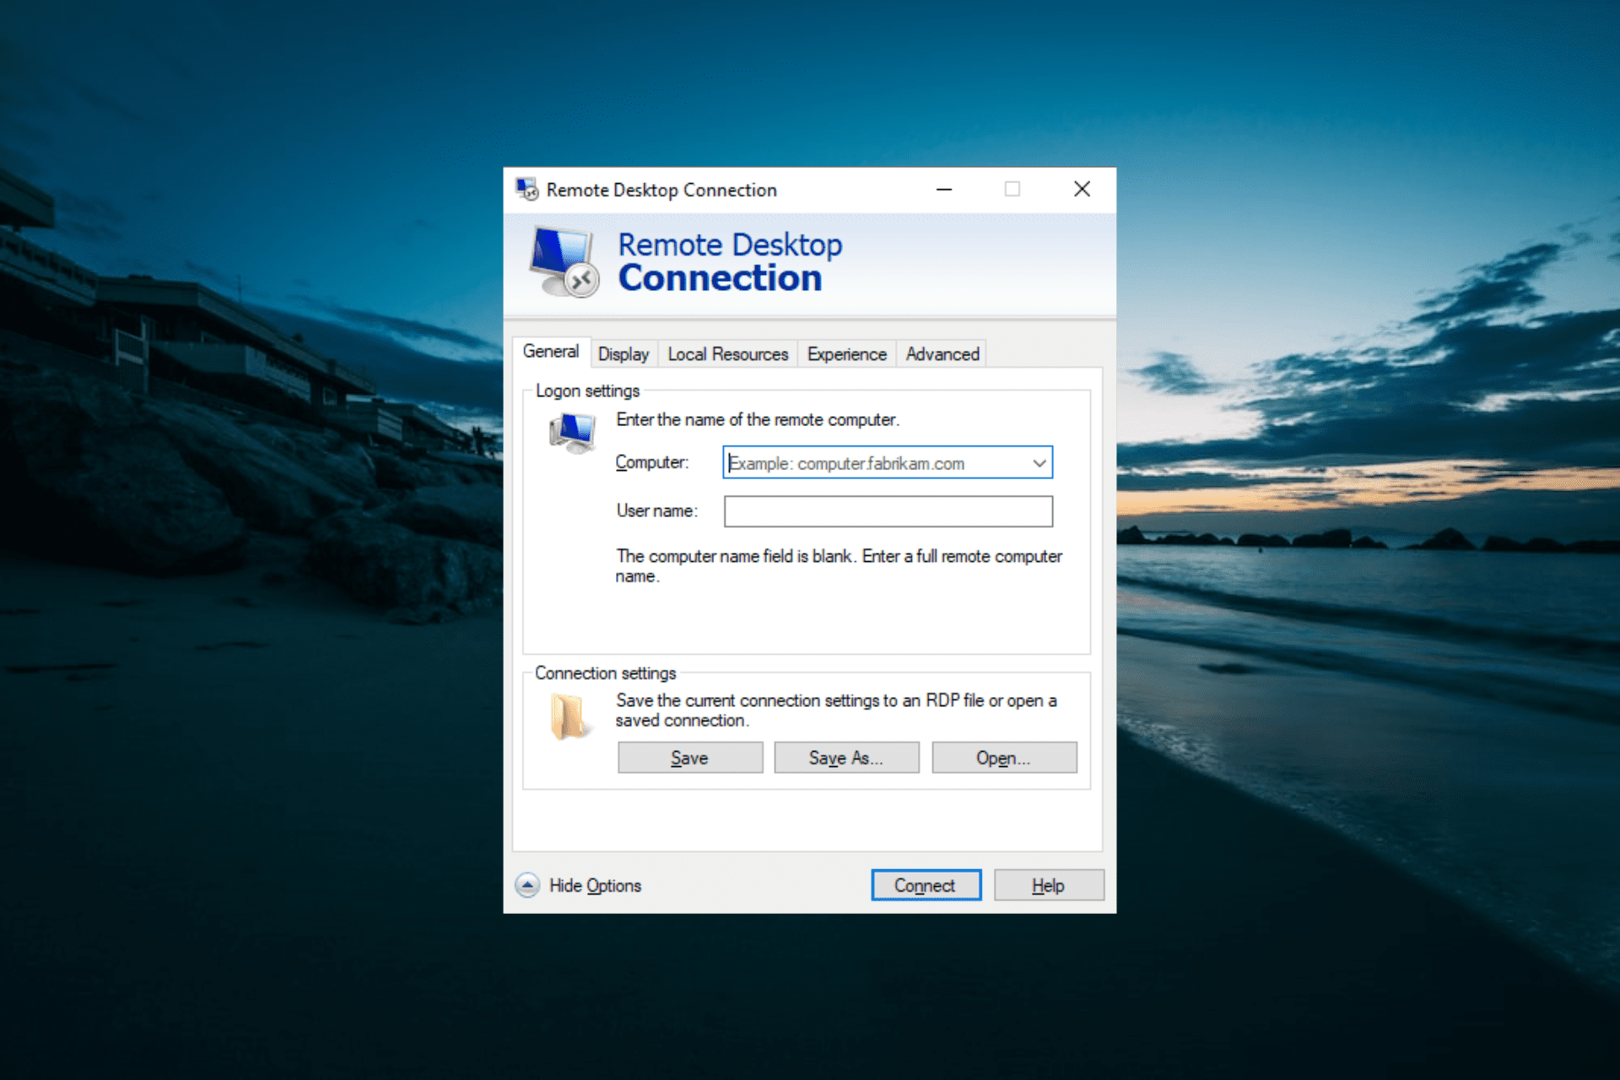The height and width of the screenshot is (1080, 1620).
Task: Select the General tab
Action: click(x=551, y=352)
